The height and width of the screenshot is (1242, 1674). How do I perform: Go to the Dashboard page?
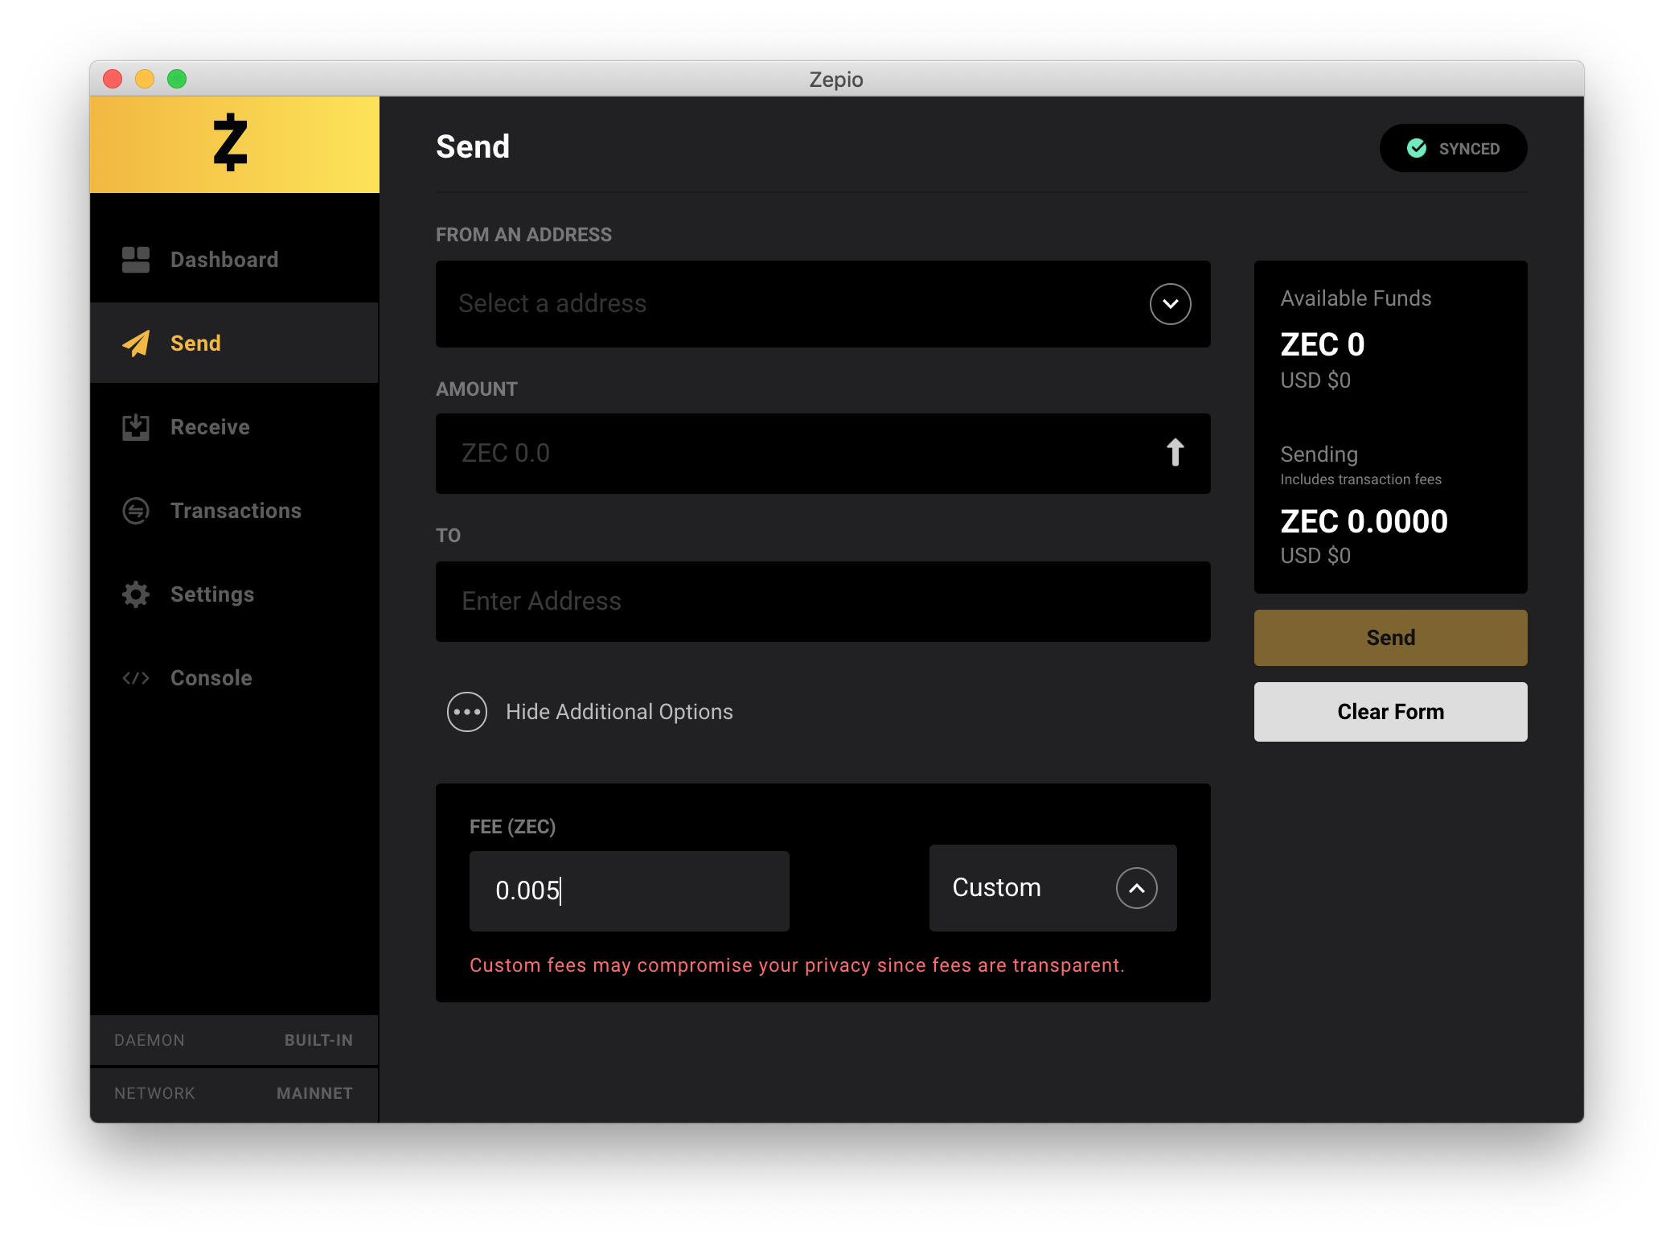pyautogui.click(x=224, y=260)
